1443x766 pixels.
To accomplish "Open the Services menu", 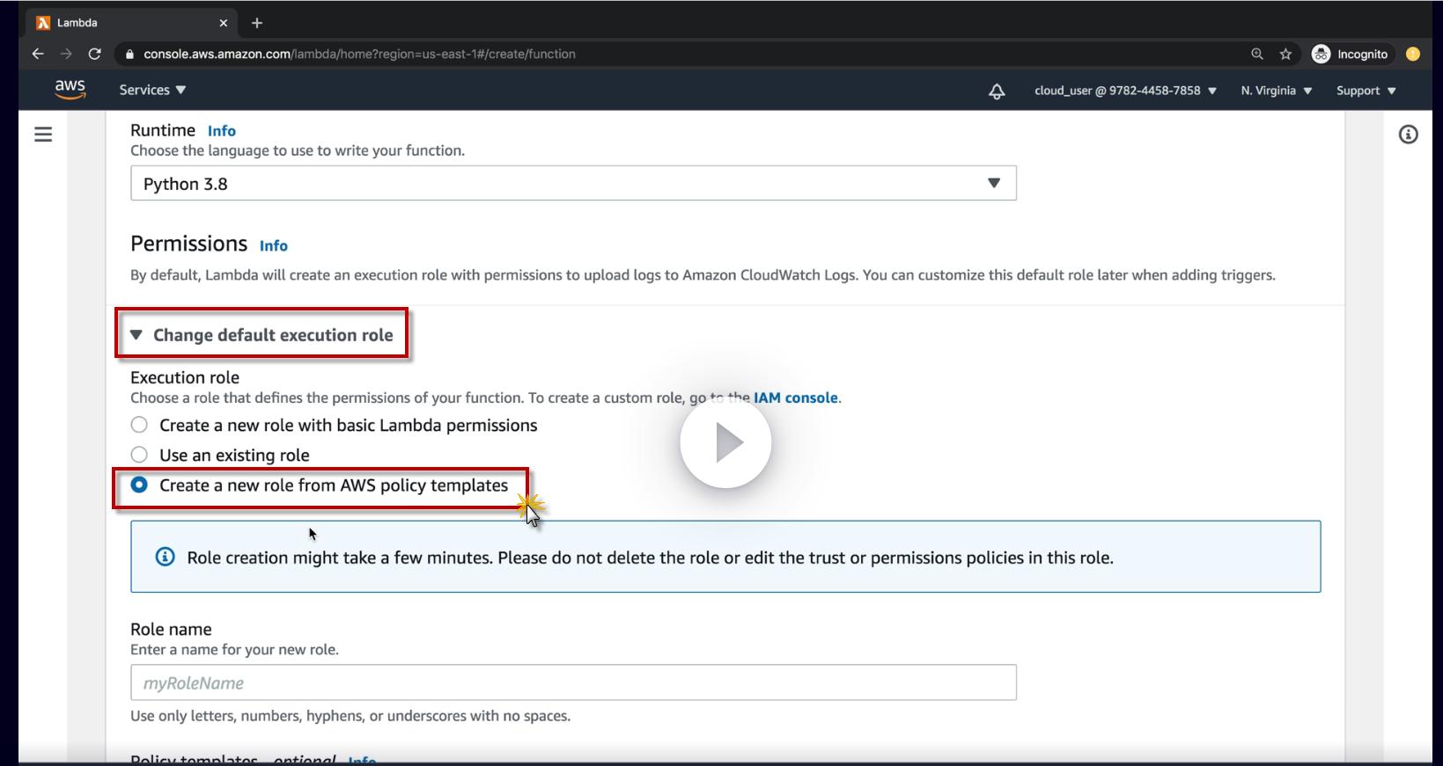I will [152, 90].
